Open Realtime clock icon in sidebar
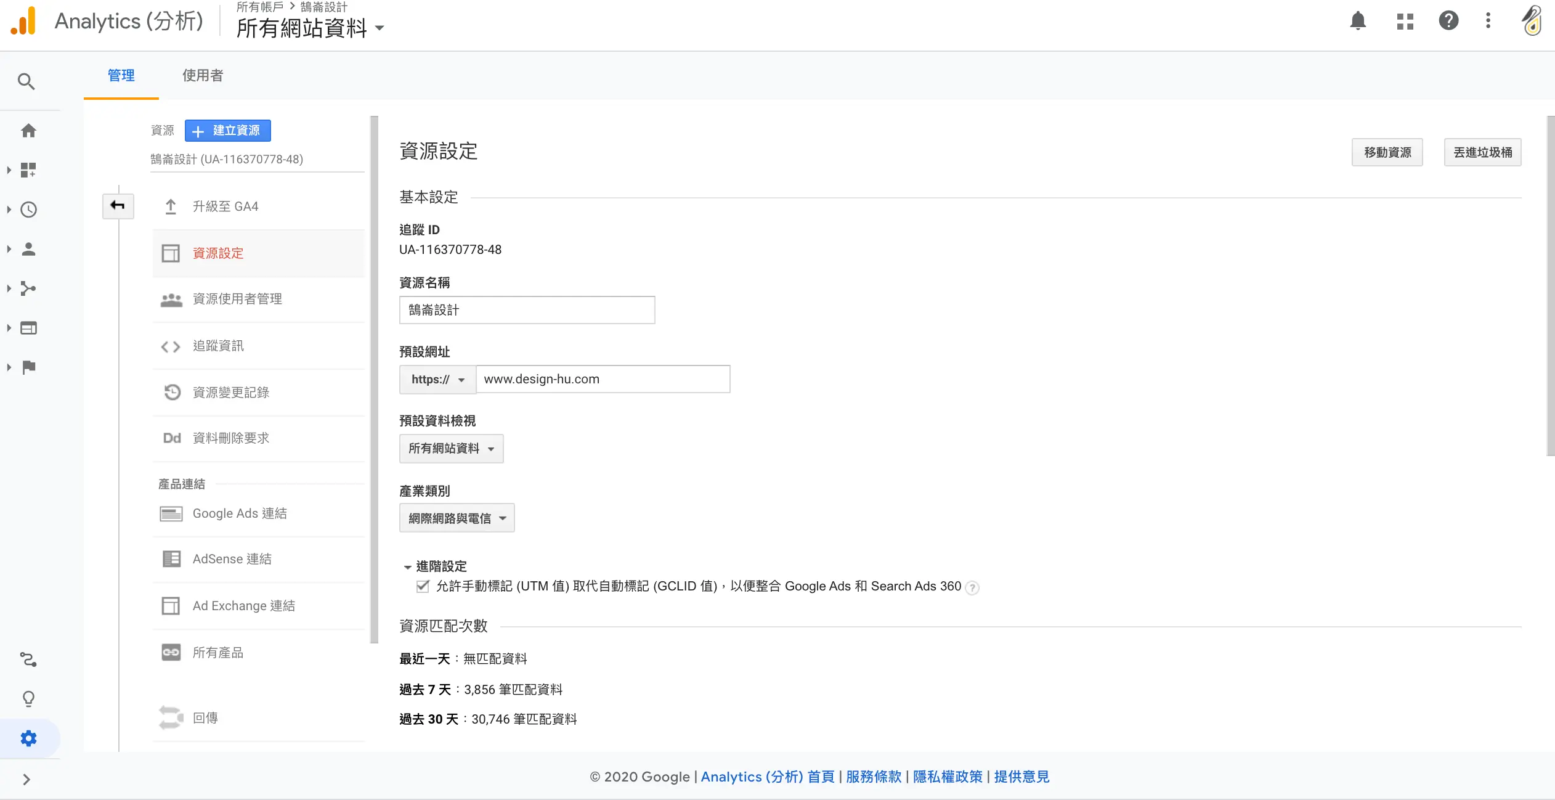The image size is (1555, 800). pyautogui.click(x=28, y=210)
